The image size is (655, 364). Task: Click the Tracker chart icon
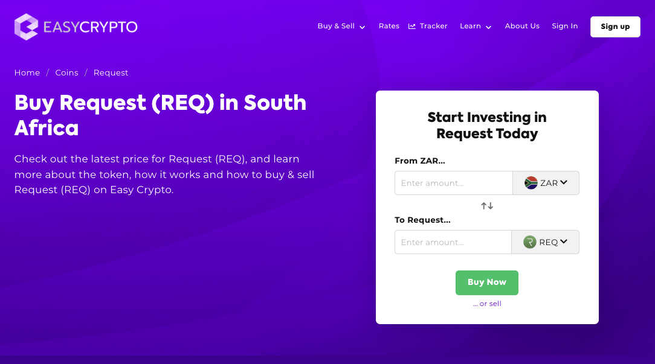pyautogui.click(x=412, y=27)
